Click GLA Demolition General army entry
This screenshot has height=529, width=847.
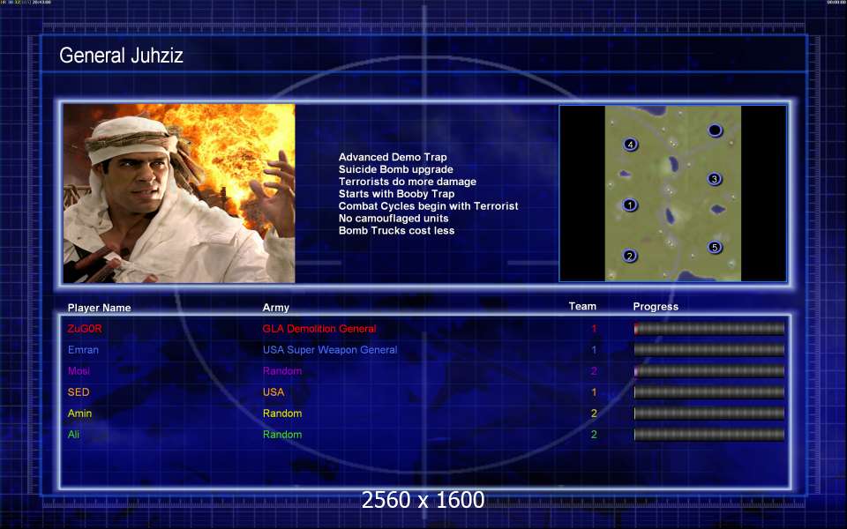click(x=319, y=328)
